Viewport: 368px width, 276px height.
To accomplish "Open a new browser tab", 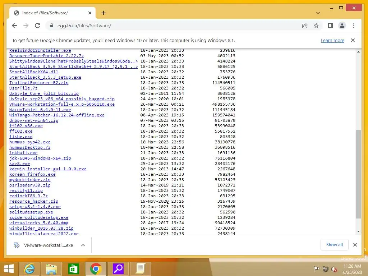I will (103, 13).
